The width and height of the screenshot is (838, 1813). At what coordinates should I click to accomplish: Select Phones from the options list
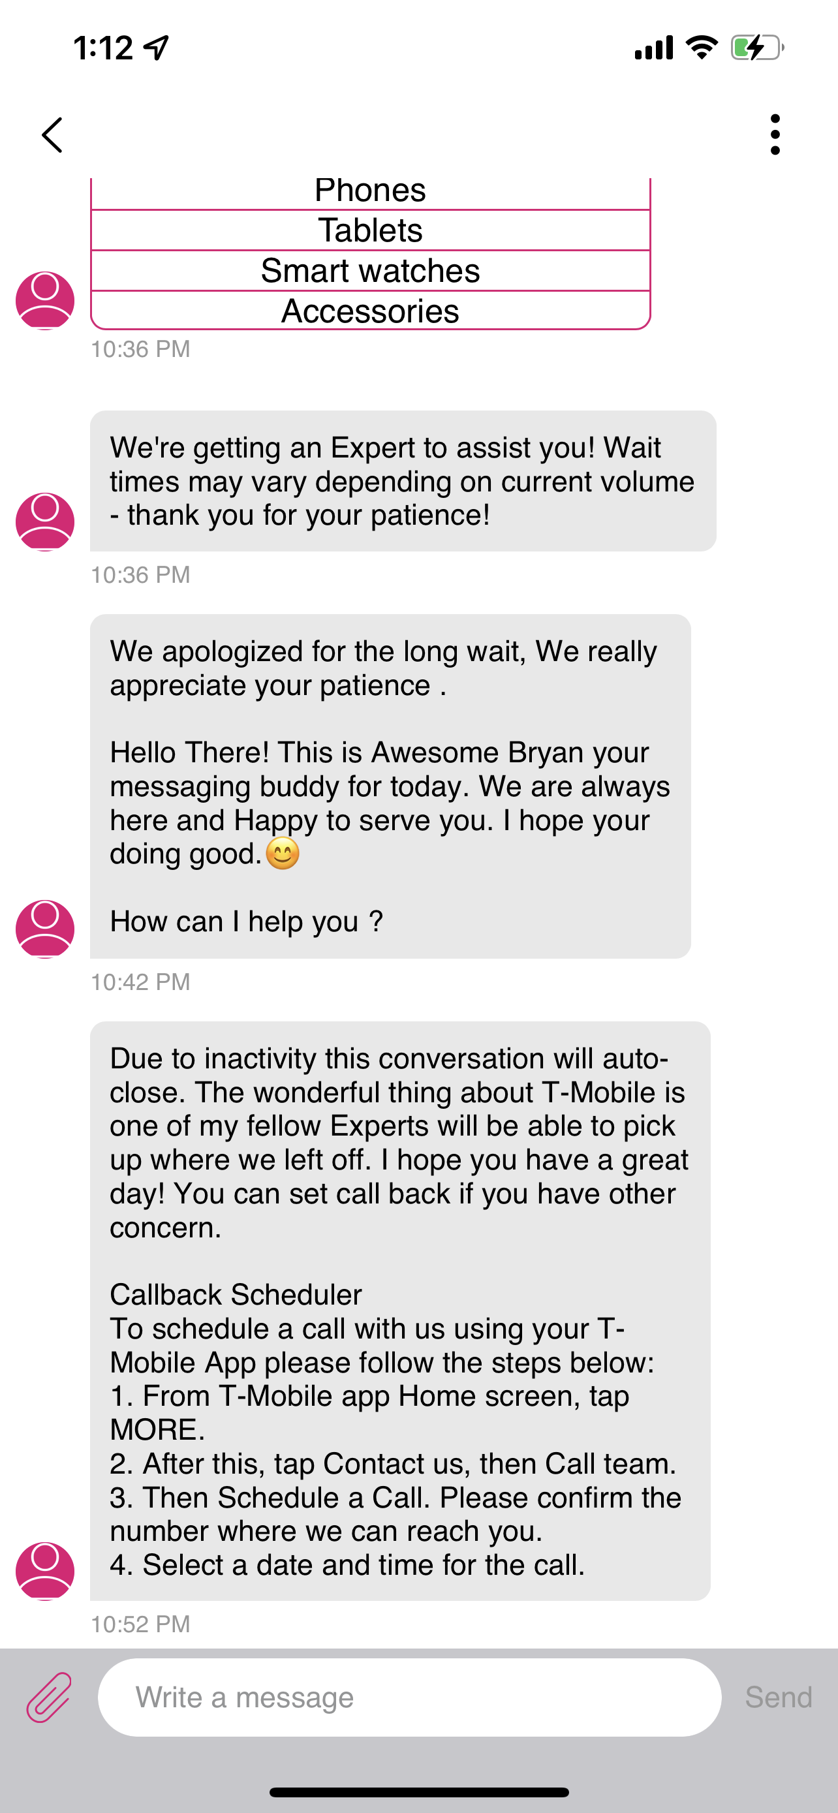[x=371, y=189]
